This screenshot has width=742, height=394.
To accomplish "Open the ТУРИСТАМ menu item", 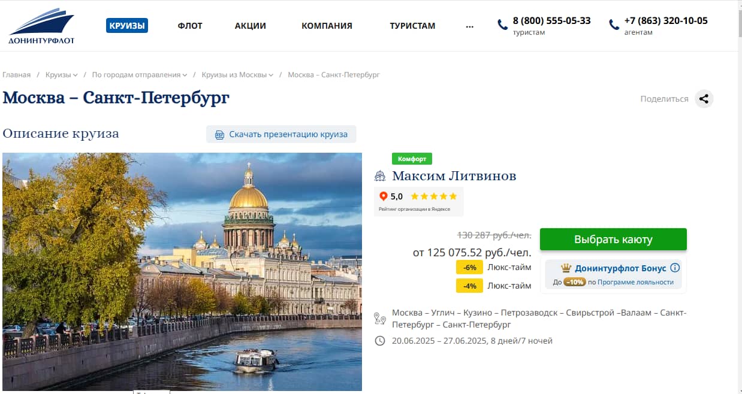I will [412, 26].
